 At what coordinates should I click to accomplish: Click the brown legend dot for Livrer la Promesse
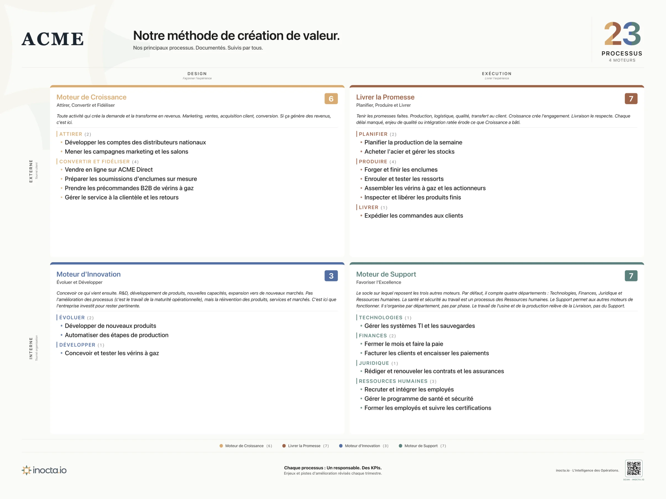284,446
